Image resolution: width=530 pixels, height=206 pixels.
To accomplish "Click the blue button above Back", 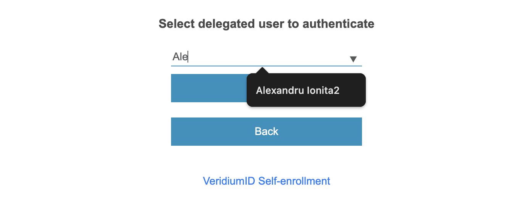I will coord(208,88).
